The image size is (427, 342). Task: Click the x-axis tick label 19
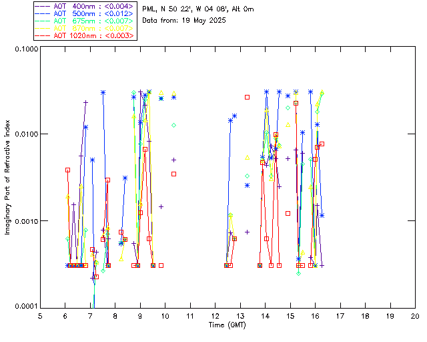click(x=390, y=316)
